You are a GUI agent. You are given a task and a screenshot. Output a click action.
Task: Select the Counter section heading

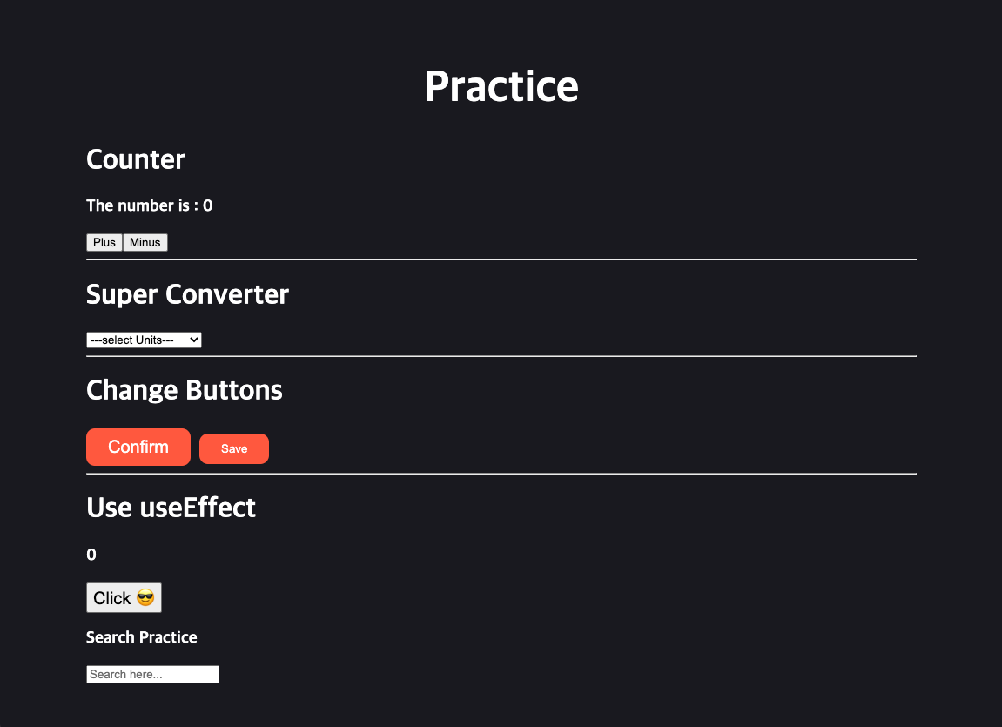point(135,160)
